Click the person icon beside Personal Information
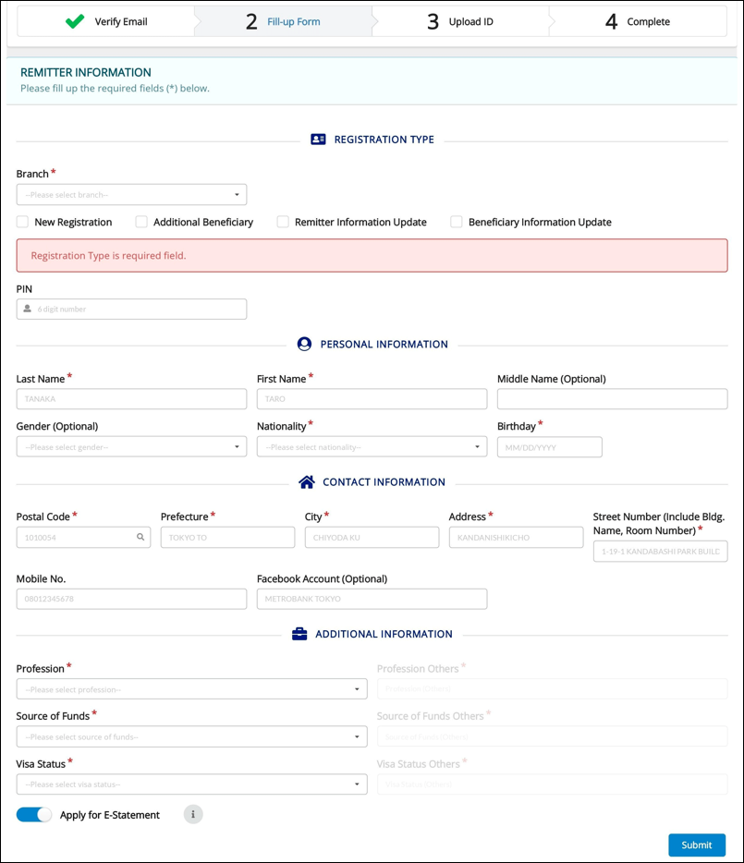Viewport: 744px width, 863px height. [x=304, y=344]
